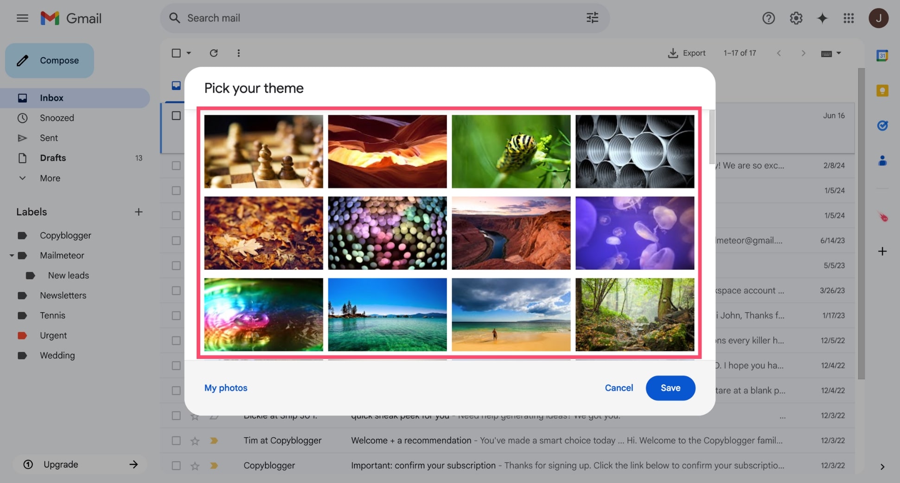Open the Google apps grid
Viewport: 900px width, 483px height.
tap(849, 18)
